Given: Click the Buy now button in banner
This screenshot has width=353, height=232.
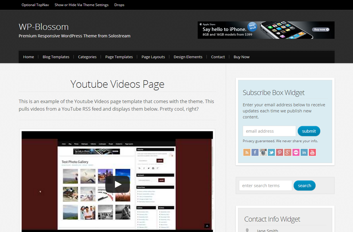Looking at the screenshot, I should tap(321, 29).
